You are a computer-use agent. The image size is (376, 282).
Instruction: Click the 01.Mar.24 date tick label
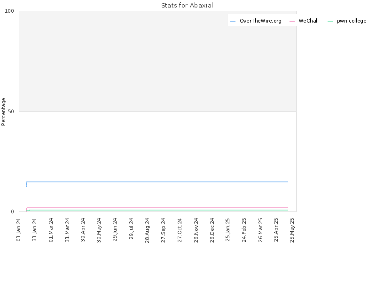click(51, 230)
